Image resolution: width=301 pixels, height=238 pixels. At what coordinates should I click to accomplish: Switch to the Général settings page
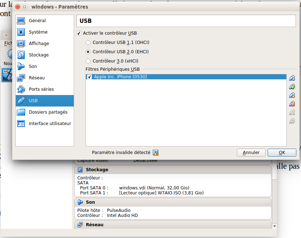click(37, 21)
